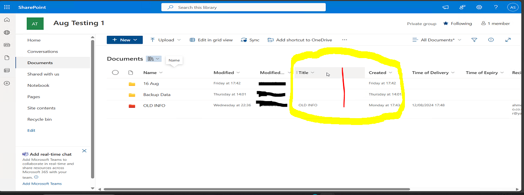Open the New button dropdown

(x=125, y=40)
